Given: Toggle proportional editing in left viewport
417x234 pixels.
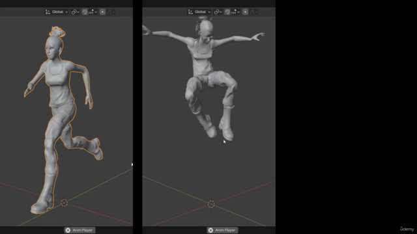Looking at the screenshot, I should click(102, 12).
